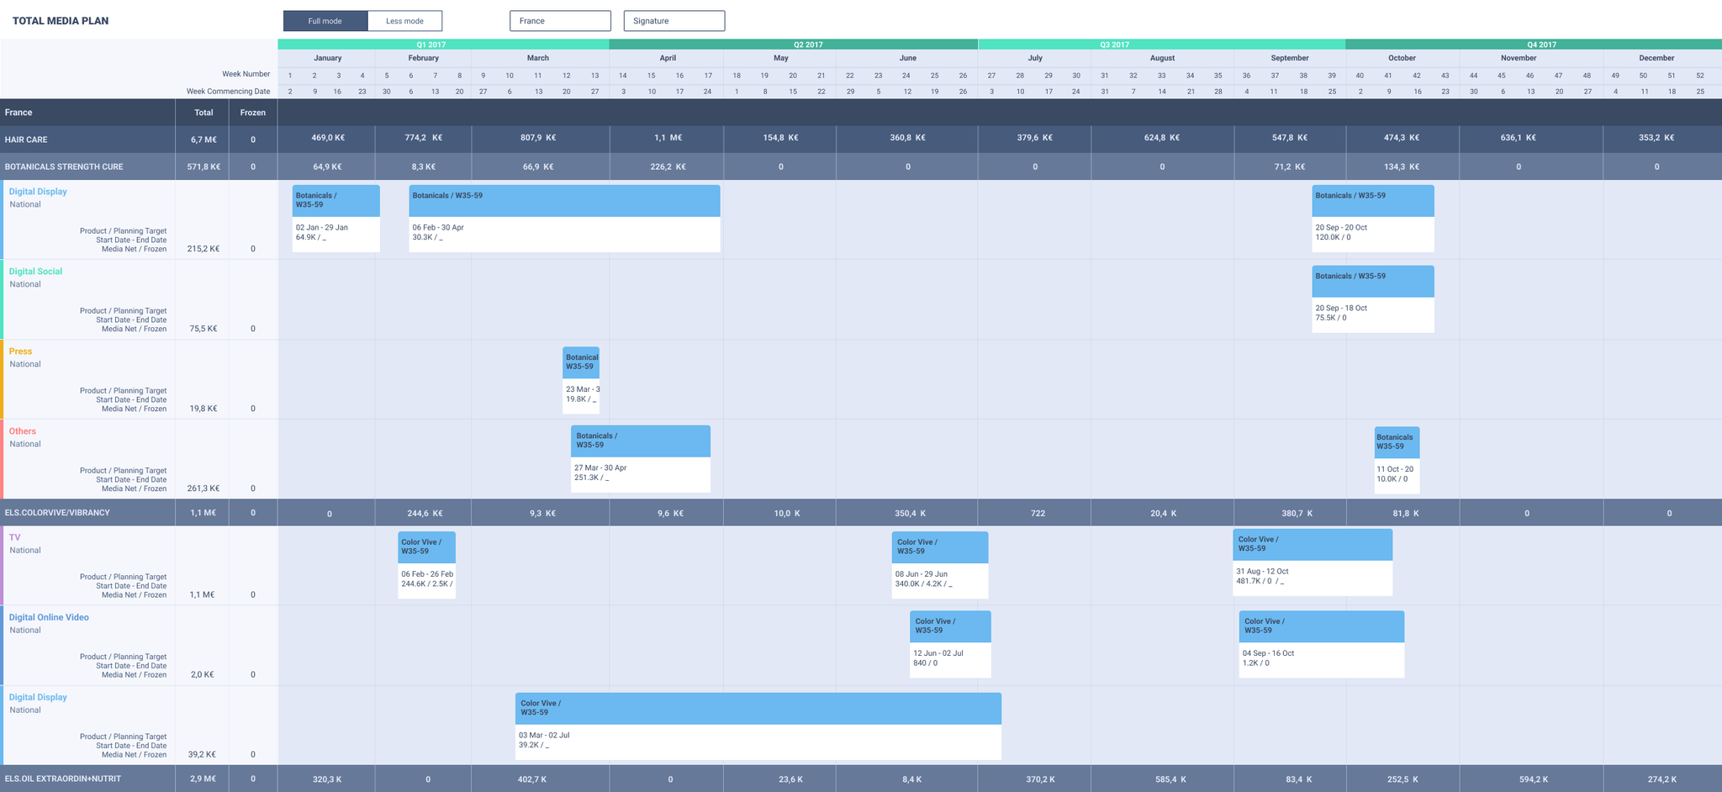Open the Digital Online Video label

(49, 617)
